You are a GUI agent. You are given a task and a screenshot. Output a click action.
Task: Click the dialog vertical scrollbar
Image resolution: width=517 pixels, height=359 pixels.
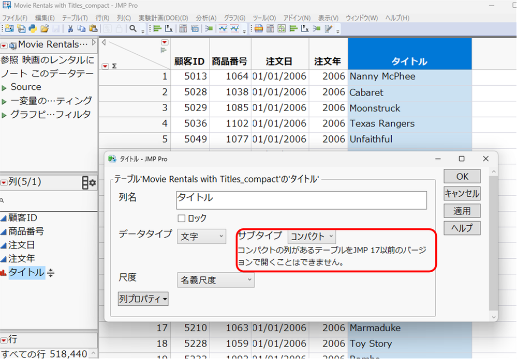pos(493,243)
